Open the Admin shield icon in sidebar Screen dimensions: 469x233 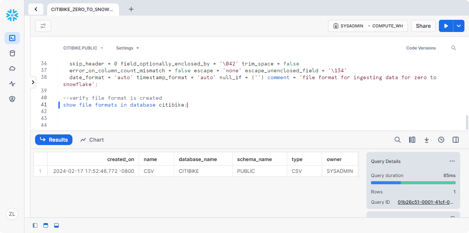click(x=12, y=99)
